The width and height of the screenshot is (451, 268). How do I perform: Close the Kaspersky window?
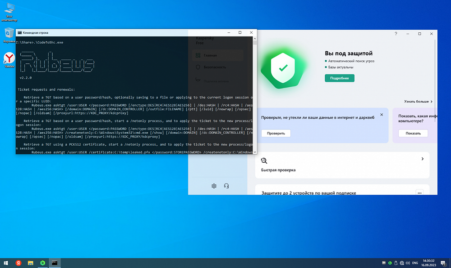tap(432, 34)
